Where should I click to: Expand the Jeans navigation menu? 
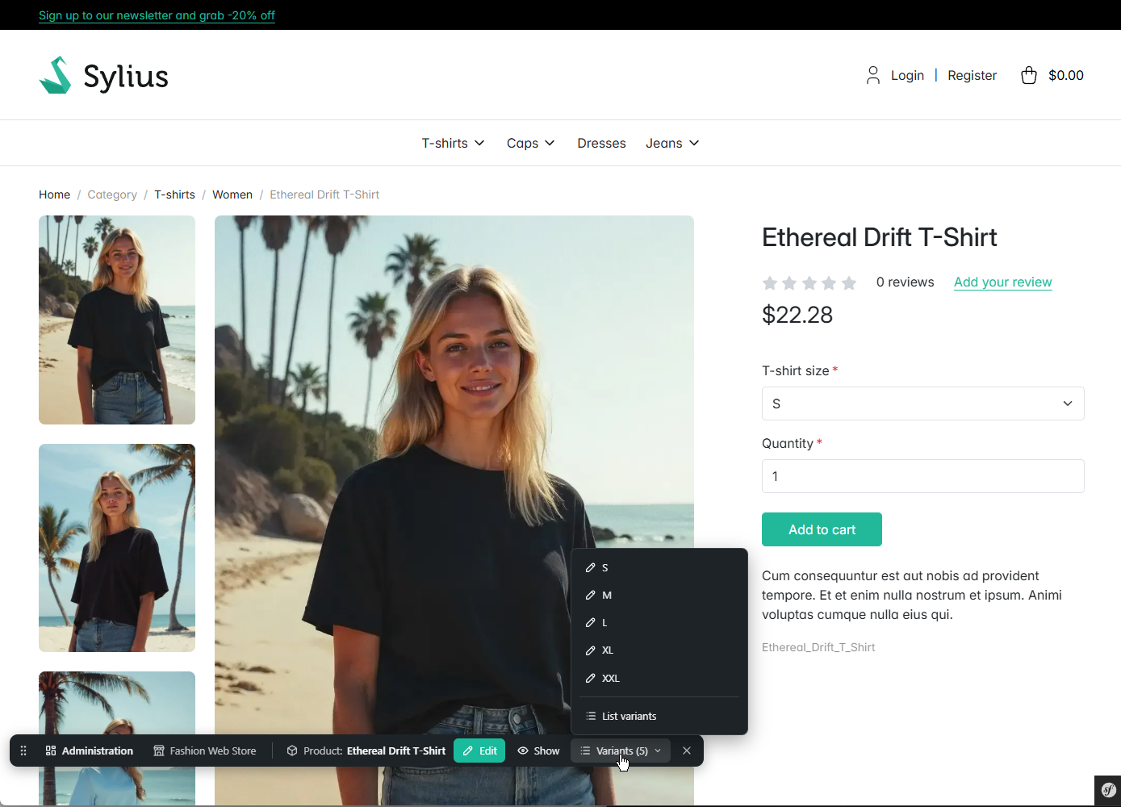point(672,143)
